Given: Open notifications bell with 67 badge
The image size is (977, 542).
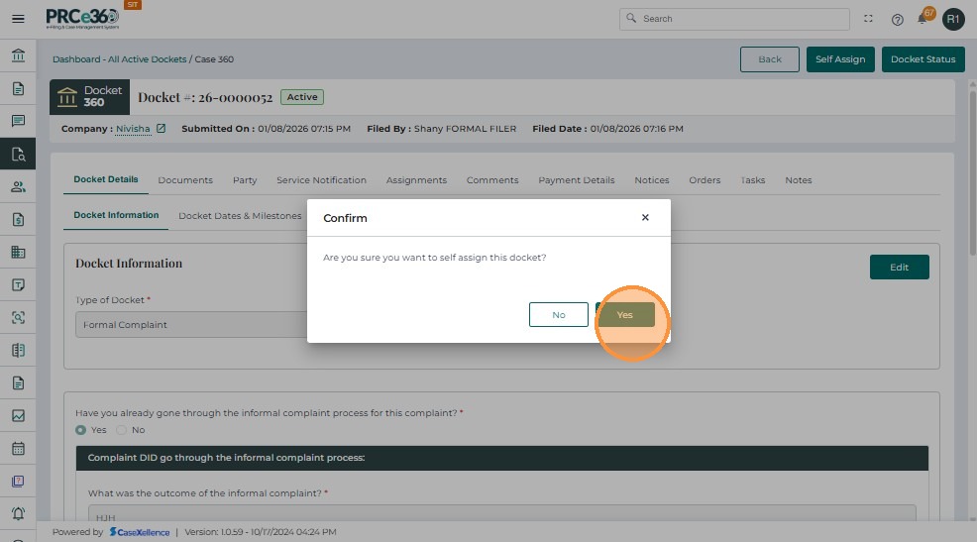Looking at the screenshot, I should coord(923,19).
